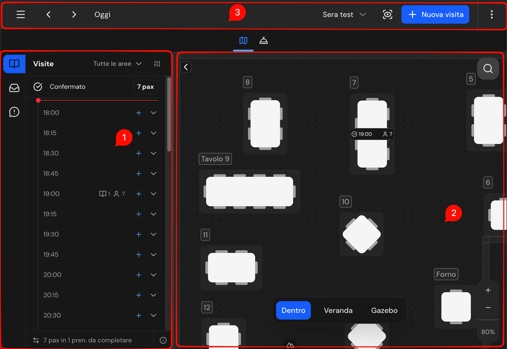Switch to the service bell tab

pos(263,41)
